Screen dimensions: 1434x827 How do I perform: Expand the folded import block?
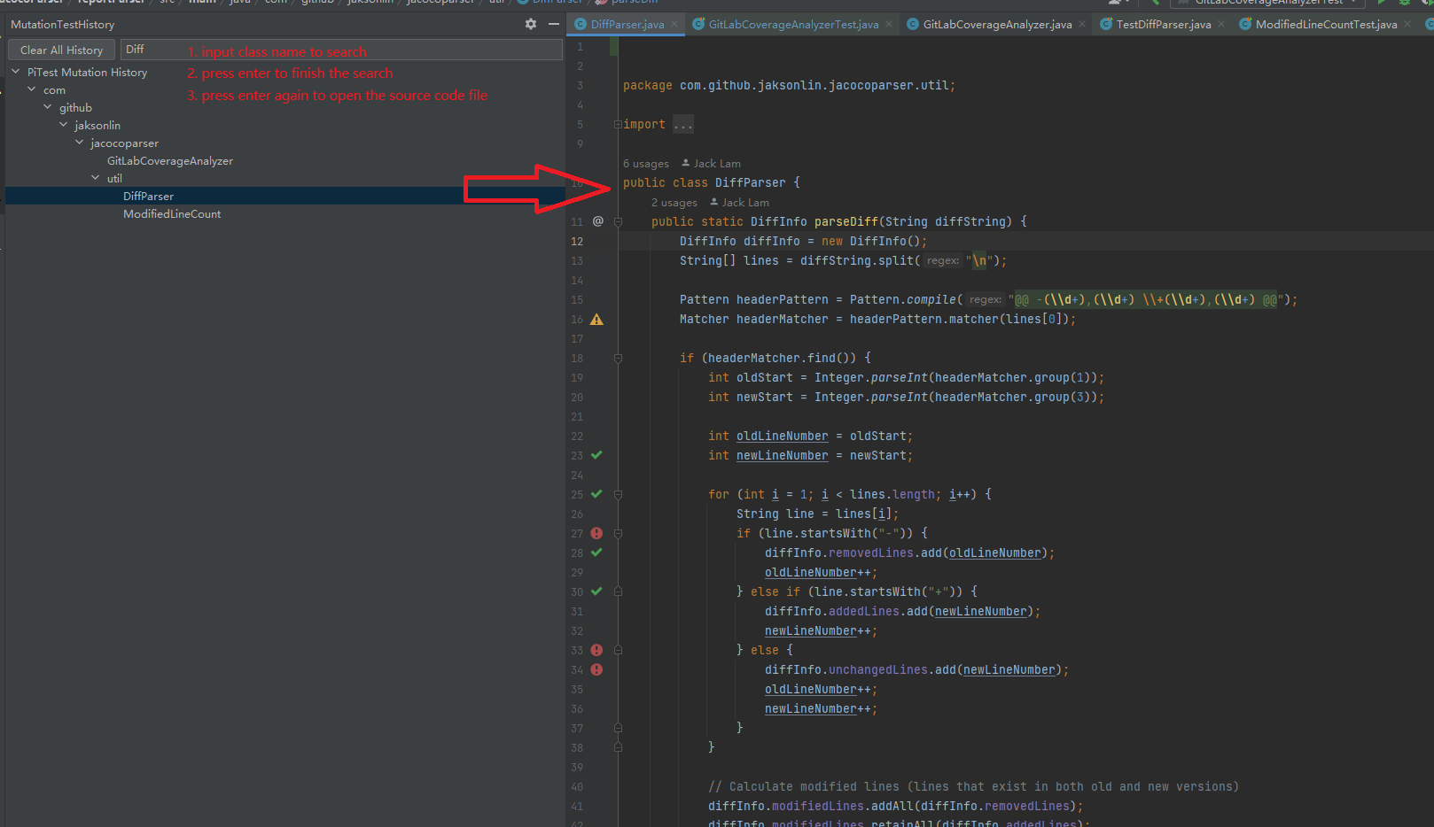pos(618,125)
